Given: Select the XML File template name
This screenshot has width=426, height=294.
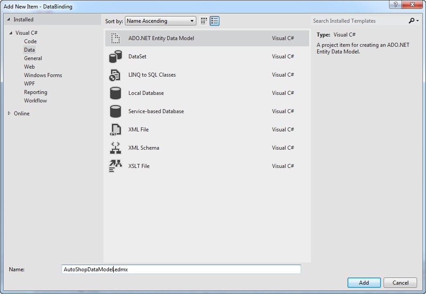Looking at the screenshot, I should click(x=138, y=129).
